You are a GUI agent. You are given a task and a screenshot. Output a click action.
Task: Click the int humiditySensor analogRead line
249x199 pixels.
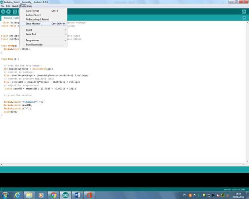click(x=28, y=69)
